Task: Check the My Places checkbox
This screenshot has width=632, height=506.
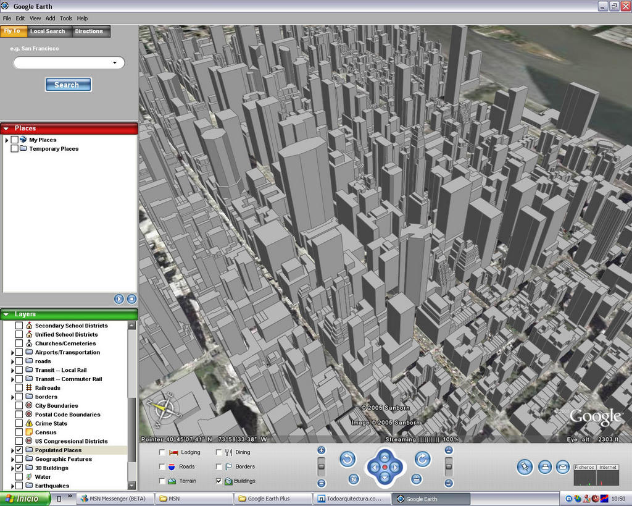Action: [15, 140]
